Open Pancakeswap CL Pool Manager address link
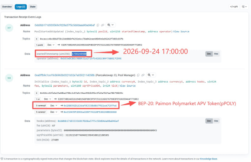 (65, 75)
